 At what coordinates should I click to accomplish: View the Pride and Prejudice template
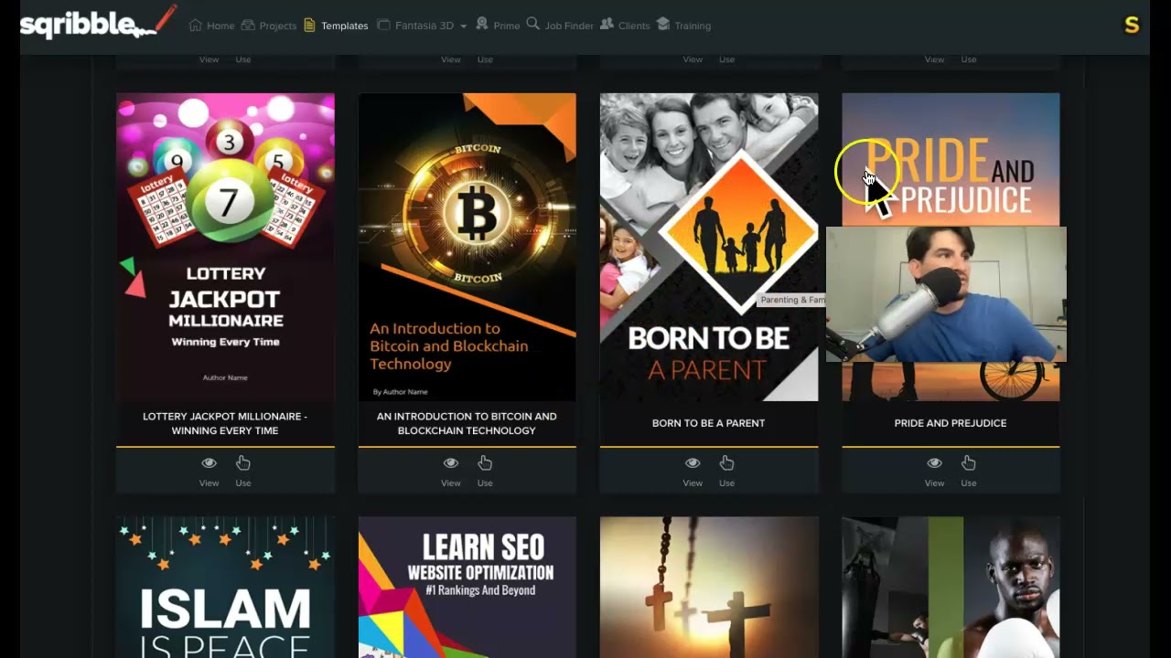tap(934, 471)
